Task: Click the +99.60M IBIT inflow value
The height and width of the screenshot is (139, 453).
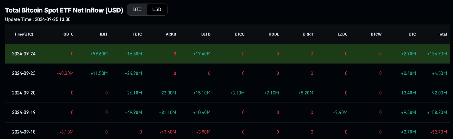Action: click(x=99, y=54)
